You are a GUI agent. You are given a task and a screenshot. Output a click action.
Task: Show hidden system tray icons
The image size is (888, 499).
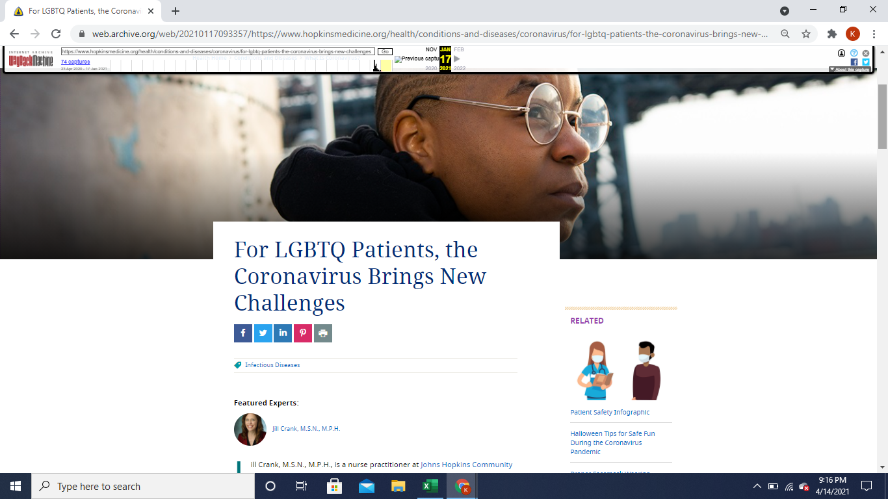pos(757,486)
